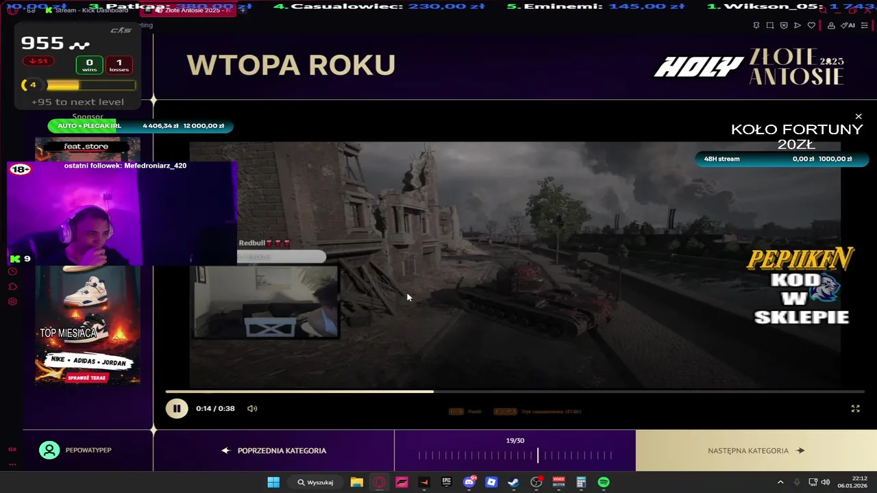
Task: Click the AUTO + PLECAK IRL goal bar
Action: (x=140, y=126)
